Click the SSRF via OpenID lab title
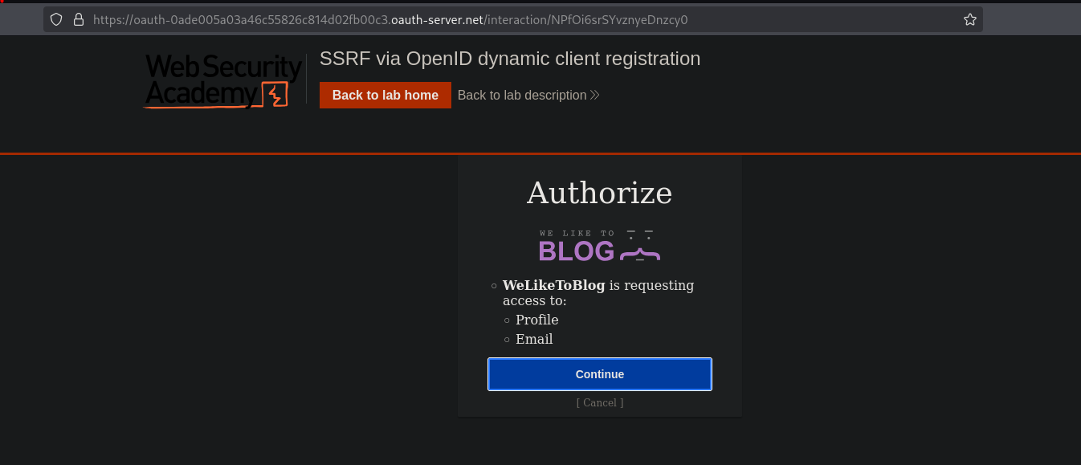 pos(510,59)
